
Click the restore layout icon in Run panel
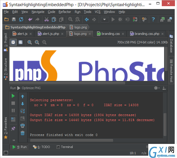(13, 120)
